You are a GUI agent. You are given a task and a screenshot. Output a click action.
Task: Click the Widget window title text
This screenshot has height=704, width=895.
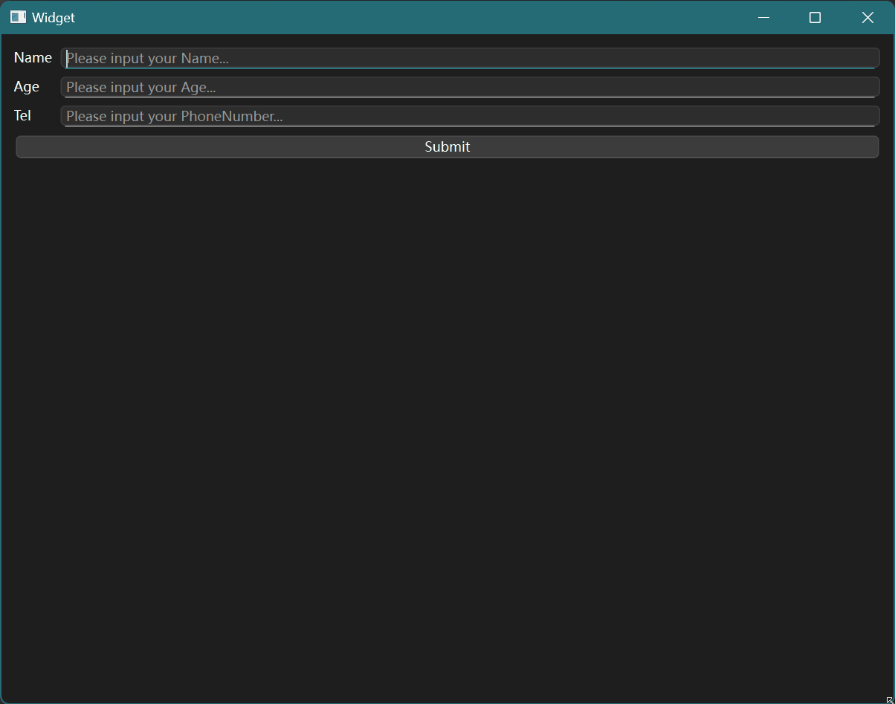(x=54, y=18)
